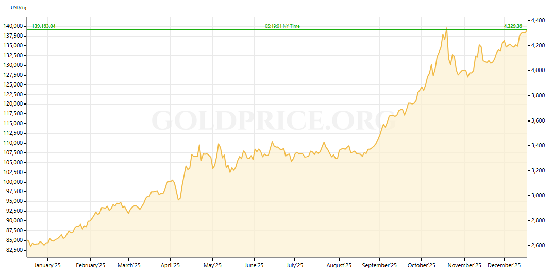
Task: Pick the January'25 date label
Action: click(47, 265)
